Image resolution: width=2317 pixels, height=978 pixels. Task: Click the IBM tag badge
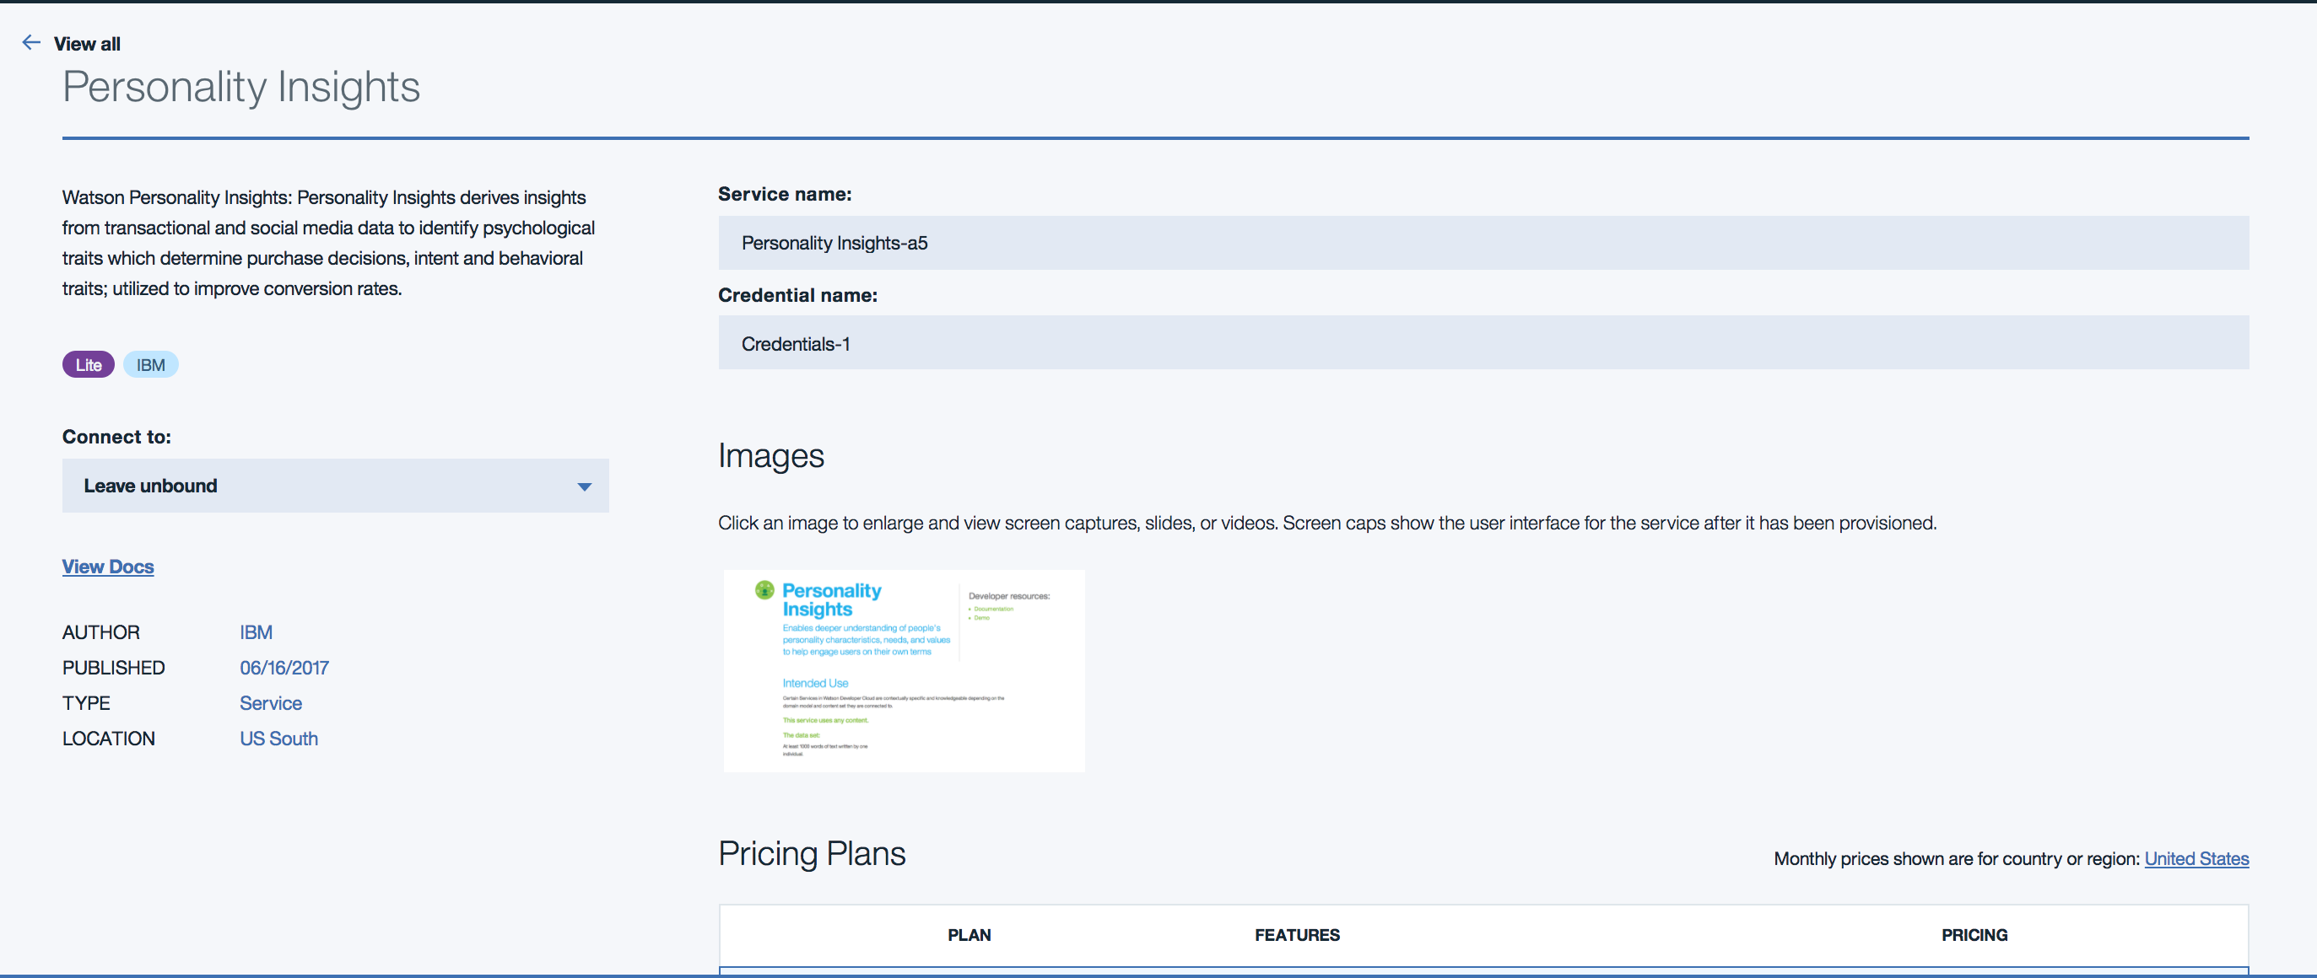150,365
